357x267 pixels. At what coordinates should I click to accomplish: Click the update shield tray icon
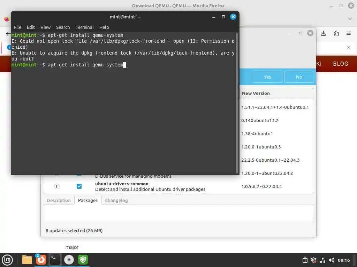coord(313,260)
